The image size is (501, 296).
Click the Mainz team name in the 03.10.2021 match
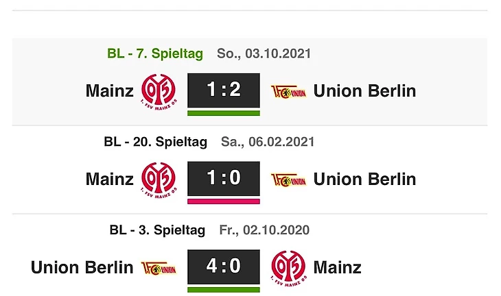pyautogui.click(x=110, y=91)
